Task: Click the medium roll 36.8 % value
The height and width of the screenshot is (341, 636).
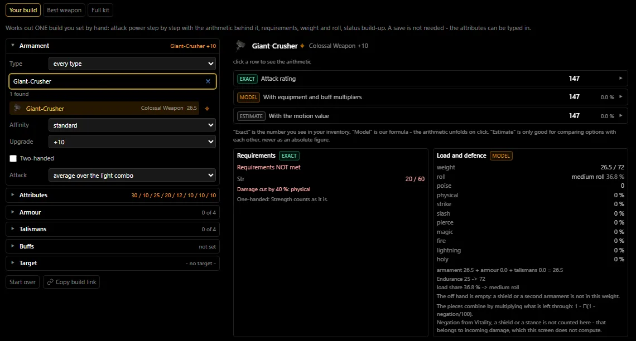Action: click(x=598, y=177)
